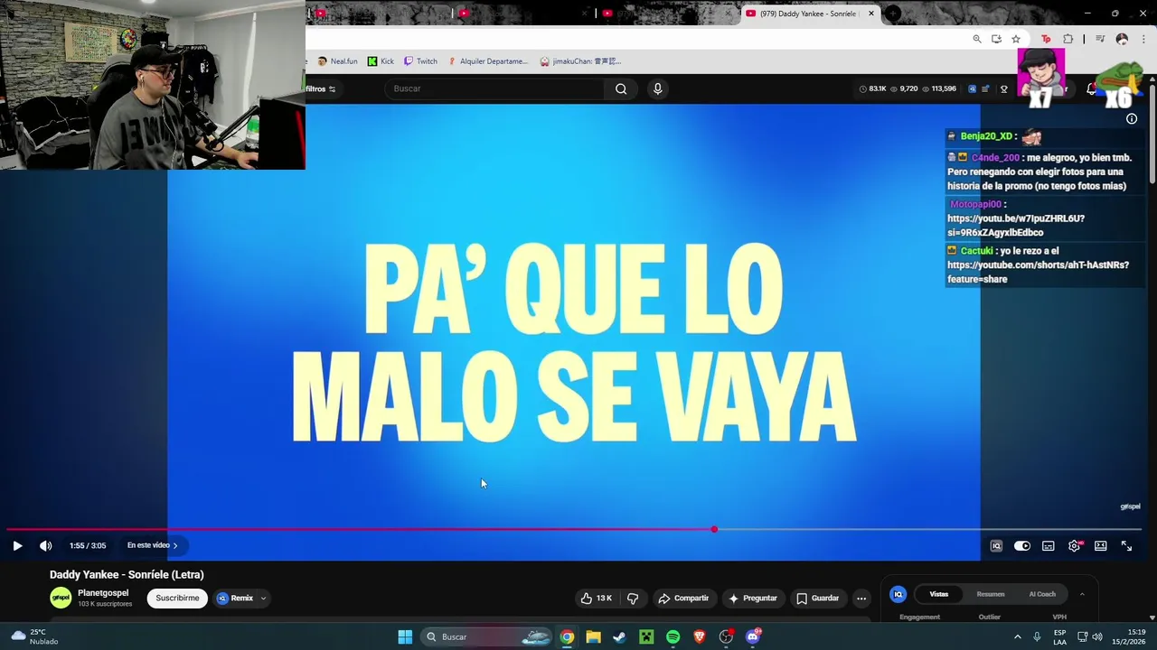Click the blue IQ icon in top stats bar
This screenshot has width=1157, height=650.
pyautogui.click(x=972, y=88)
